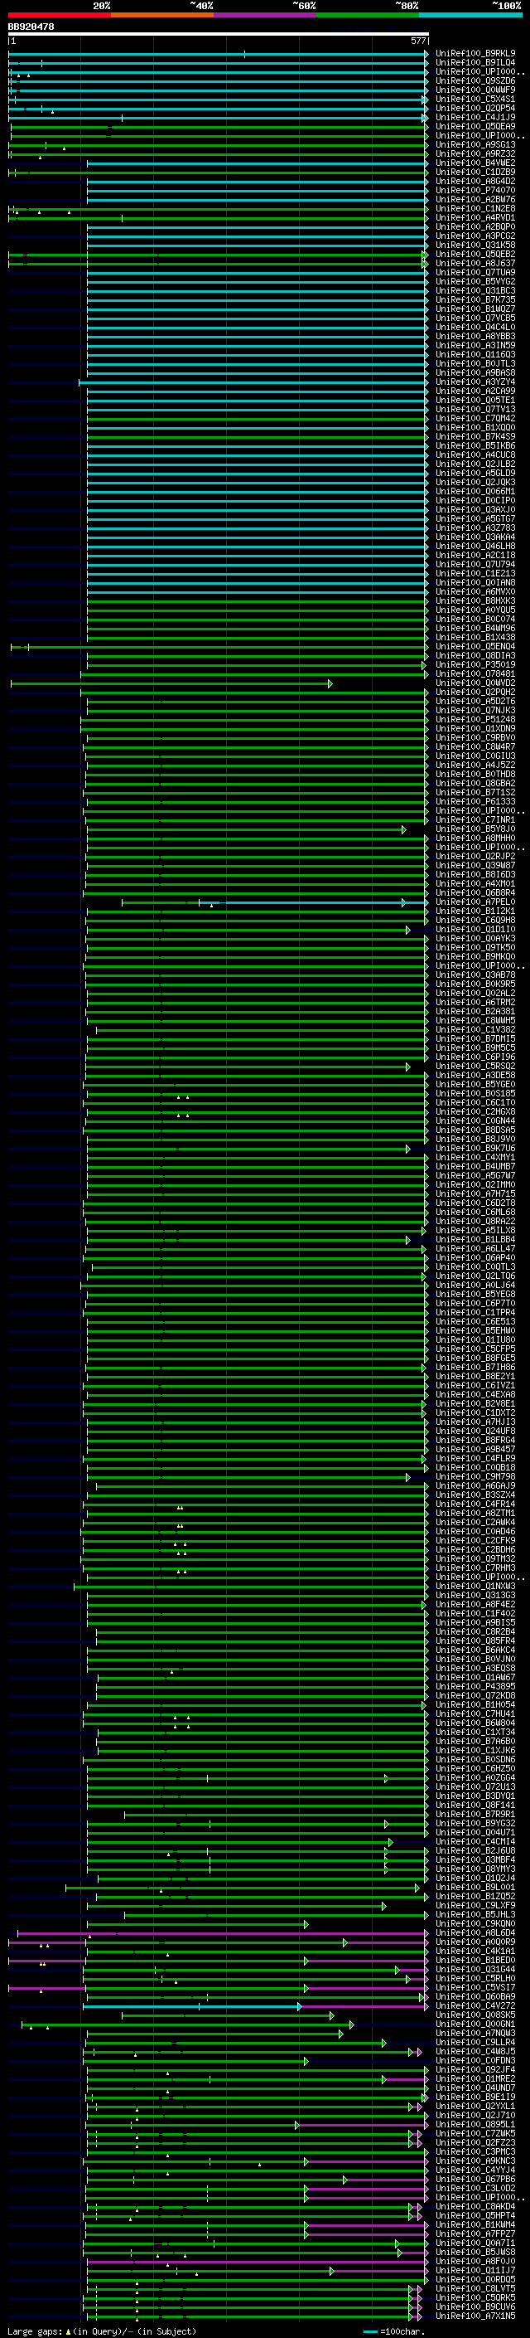The image size is (530, 2338).
Task: Select hit label UniRef100_C1N2E8
Action: [x=475, y=208]
